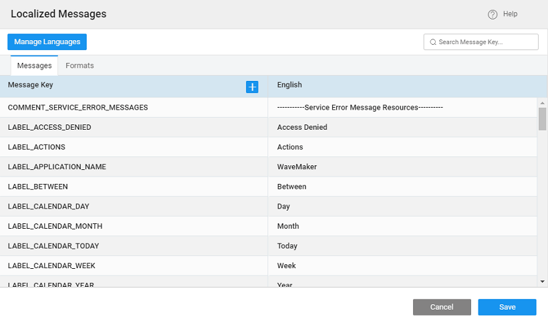
Task: Click the blue plus add message key icon
Action: [x=252, y=87]
